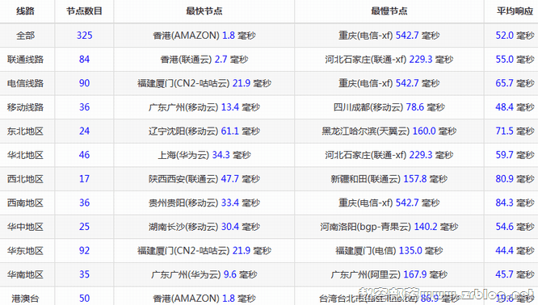Select the 华北地区 row label
Viewport: 538px width, 305px height.
(x=25, y=155)
